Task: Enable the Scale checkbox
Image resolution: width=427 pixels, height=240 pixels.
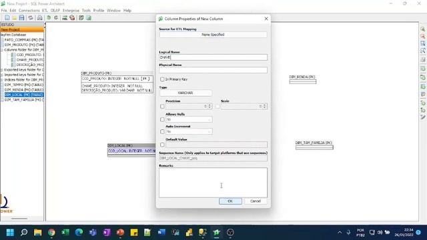Action: (x=218, y=107)
